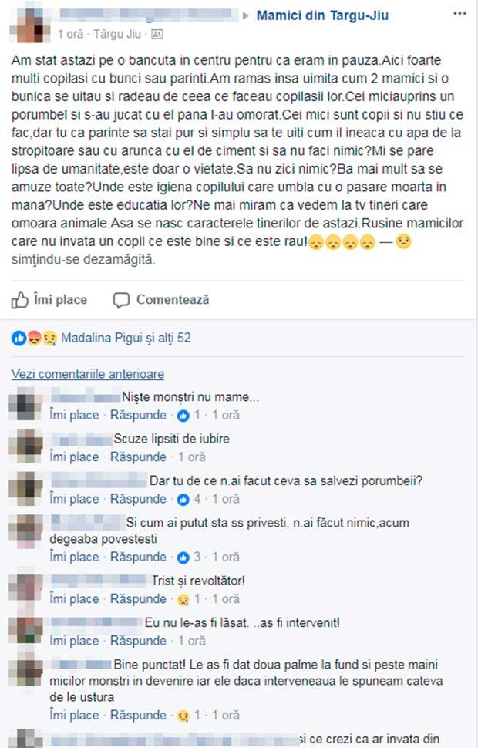Open avatar of 'Niște monștri nu mame' commenter
478x748 pixels.
click(x=25, y=403)
